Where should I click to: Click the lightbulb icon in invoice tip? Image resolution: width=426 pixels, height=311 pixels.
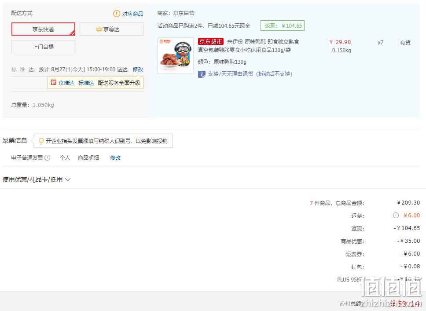tap(41, 141)
